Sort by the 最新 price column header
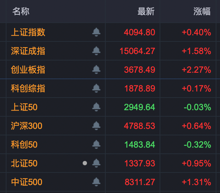Image resolution: width=220 pixels, height=193 pixels. tap(146, 12)
